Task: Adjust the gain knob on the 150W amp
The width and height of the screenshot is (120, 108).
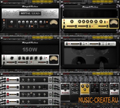Action: (x=12, y=58)
